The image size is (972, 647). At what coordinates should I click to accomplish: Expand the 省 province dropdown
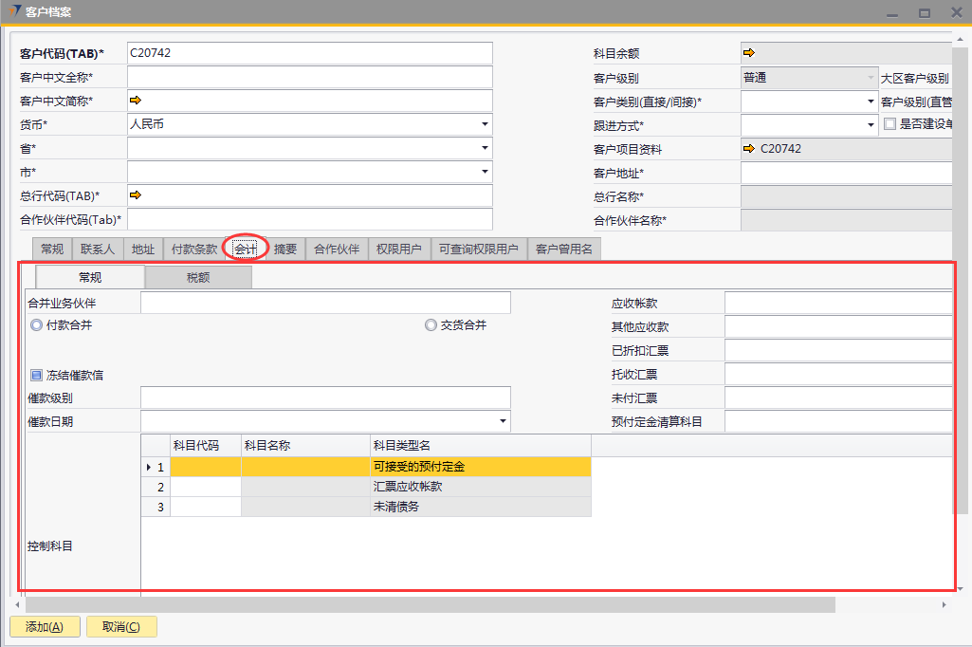(485, 148)
